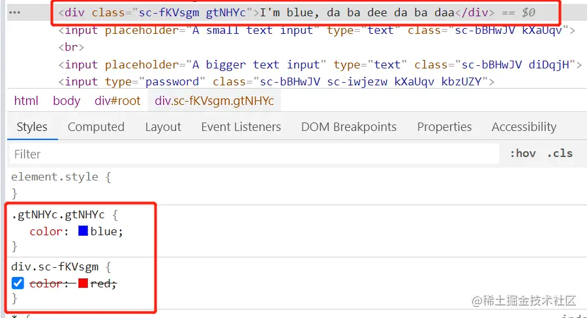Select the DOM Breakpoints tab

click(349, 127)
